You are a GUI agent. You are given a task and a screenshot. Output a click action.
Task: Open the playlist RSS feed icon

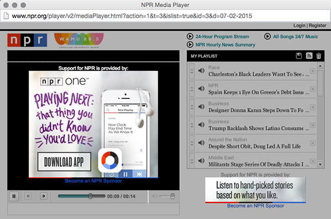pos(309,56)
